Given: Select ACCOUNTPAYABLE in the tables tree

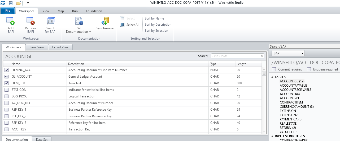Looking at the screenshot, I should click(293, 86).
